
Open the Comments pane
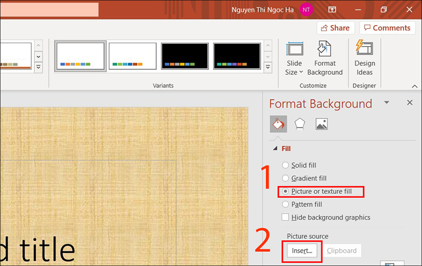click(x=387, y=28)
